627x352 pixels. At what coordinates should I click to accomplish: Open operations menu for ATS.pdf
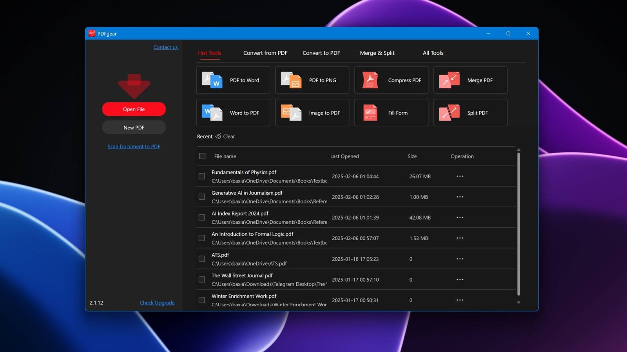click(460, 259)
